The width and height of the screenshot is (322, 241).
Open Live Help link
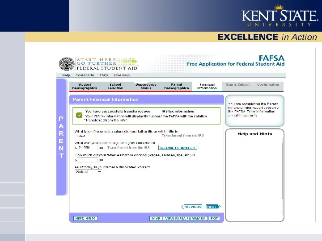pos(122,75)
